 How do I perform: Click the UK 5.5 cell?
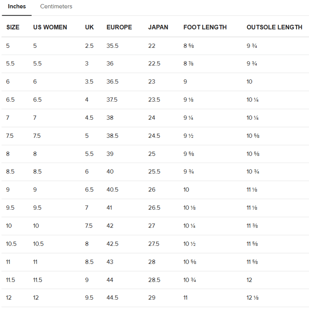click(x=89, y=154)
